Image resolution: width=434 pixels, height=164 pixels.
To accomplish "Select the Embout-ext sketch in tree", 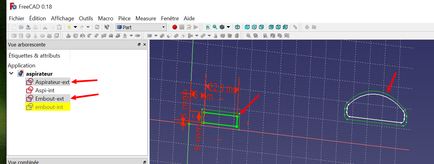I will coord(49,99).
